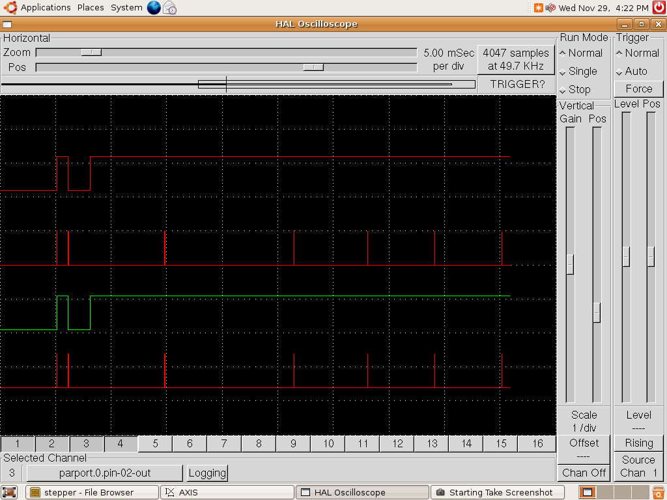The height and width of the screenshot is (500, 667).
Task: Toggle channel 1 button
Action: [18, 444]
